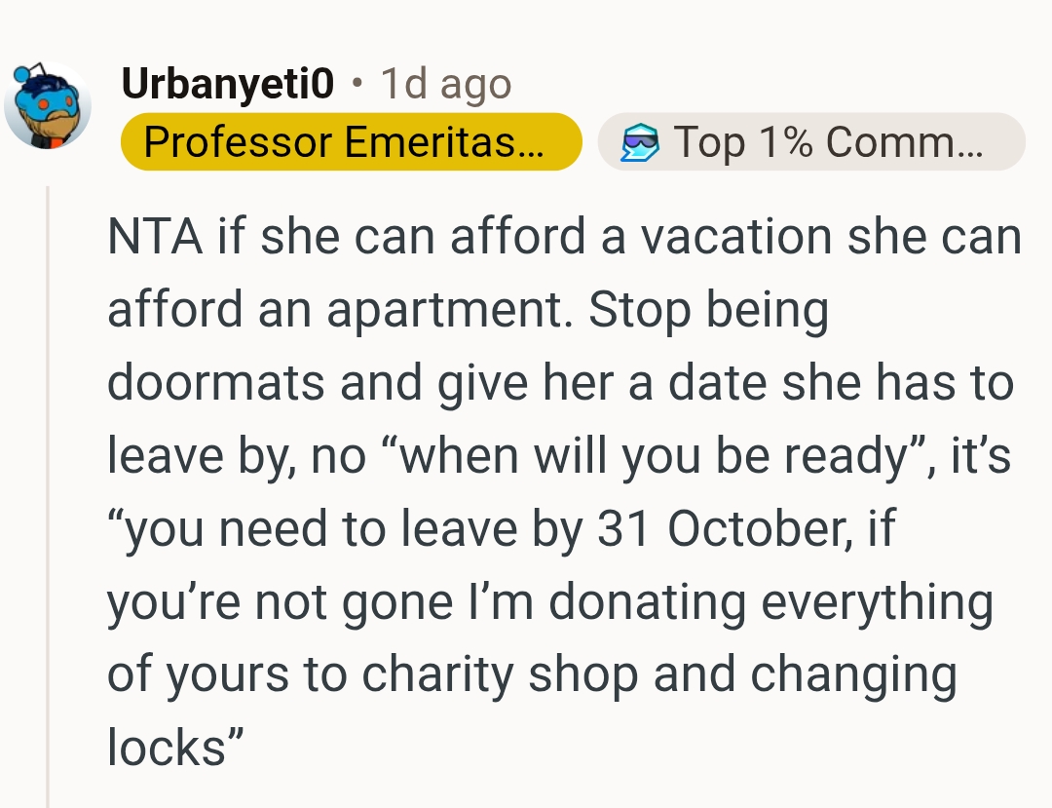Select the yellow Professor Emeritas flair
The height and width of the screenshot is (808, 1052).
coord(331,143)
